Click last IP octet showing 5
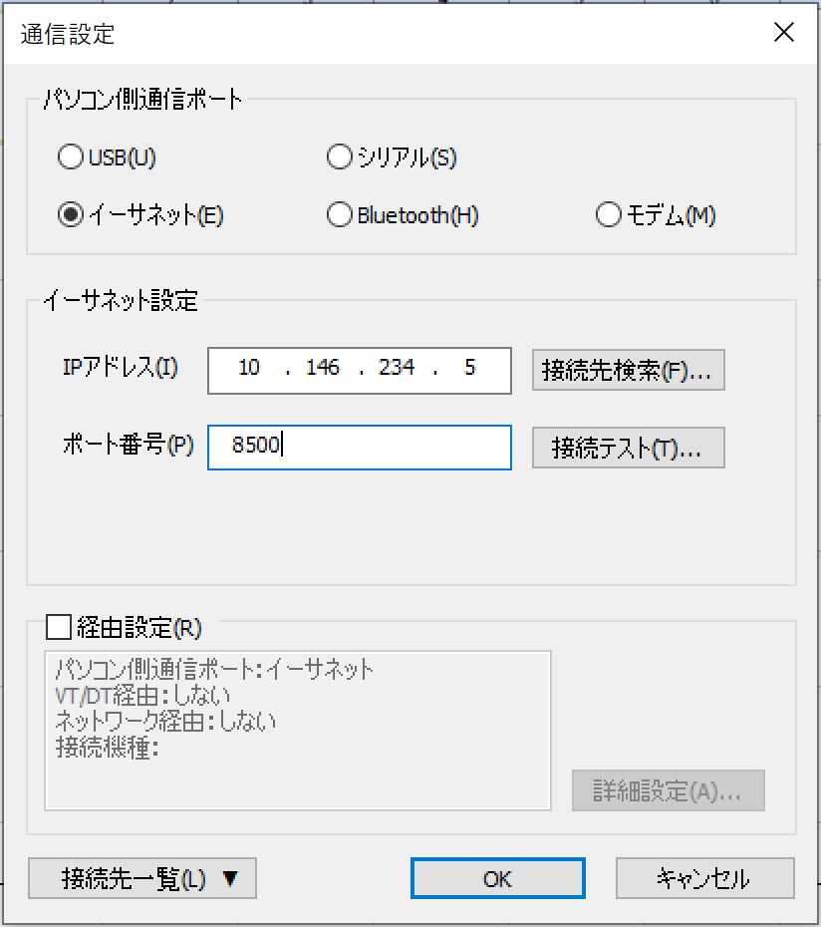821x927 pixels. click(470, 368)
